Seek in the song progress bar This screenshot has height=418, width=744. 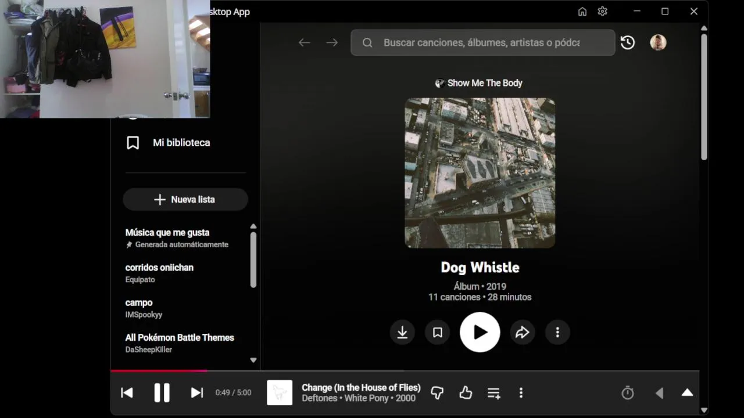tap(405, 370)
